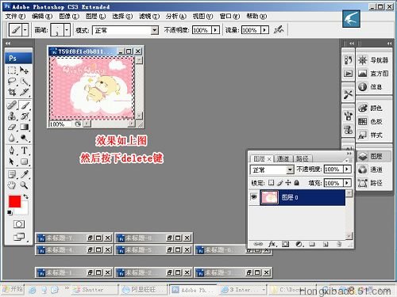Screen dimensions: 397x297
Task: Open the Filter menu
Action: point(149,17)
